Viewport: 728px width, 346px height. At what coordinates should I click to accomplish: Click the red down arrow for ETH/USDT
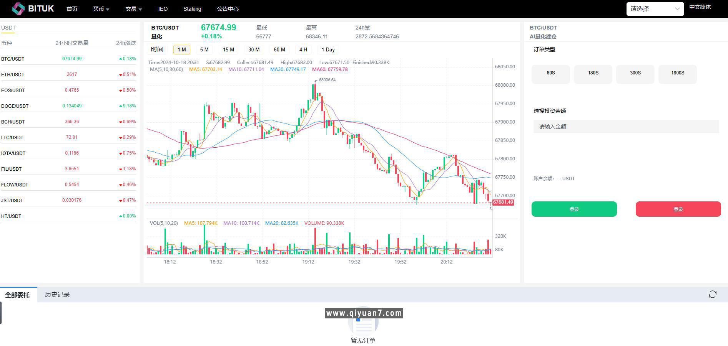[121, 75]
